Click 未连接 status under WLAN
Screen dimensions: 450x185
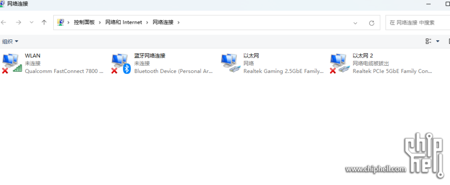click(x=33, y=63)
